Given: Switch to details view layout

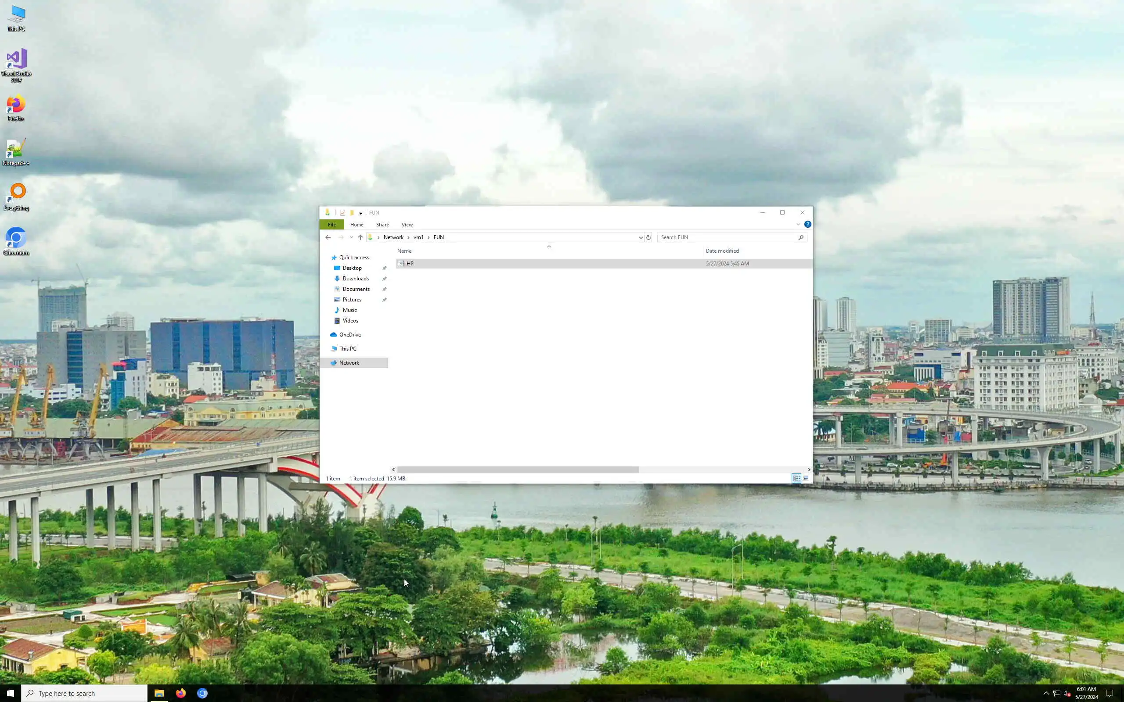Looking at the screenshot, I should coord(796,478).
